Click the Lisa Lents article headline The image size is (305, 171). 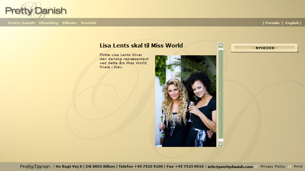141,45
